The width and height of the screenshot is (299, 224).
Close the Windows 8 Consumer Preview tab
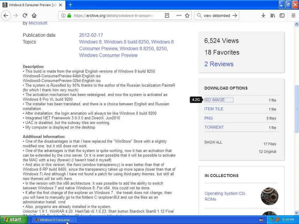pos(60,5)
